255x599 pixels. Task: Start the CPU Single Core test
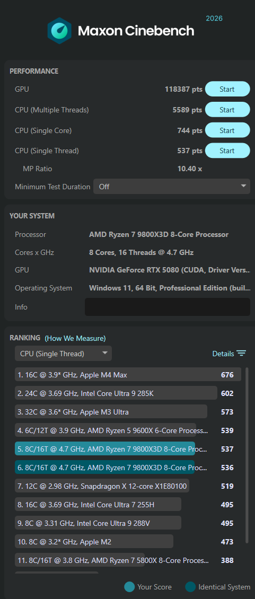[227, 130]
